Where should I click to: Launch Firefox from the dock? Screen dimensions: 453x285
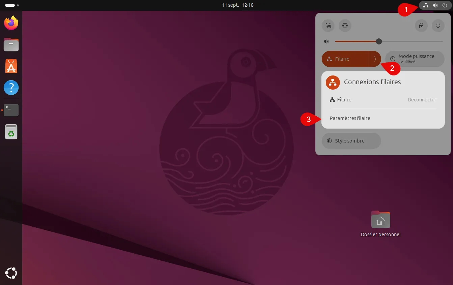11,23
